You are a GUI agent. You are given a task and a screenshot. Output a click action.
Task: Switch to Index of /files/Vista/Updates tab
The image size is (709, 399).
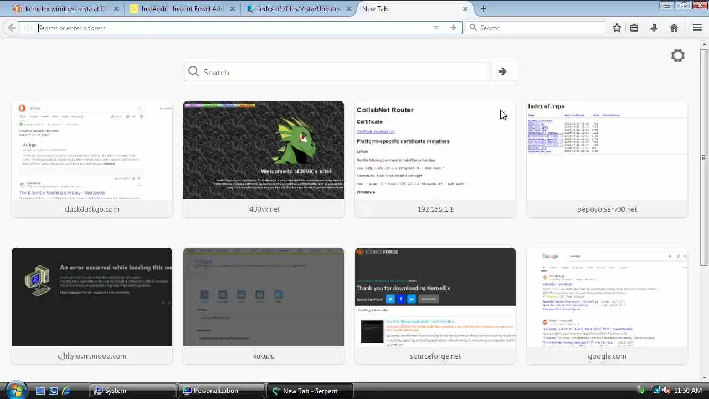(298, 9)
